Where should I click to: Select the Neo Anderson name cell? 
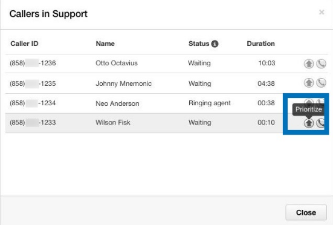[x=117, y=103]
